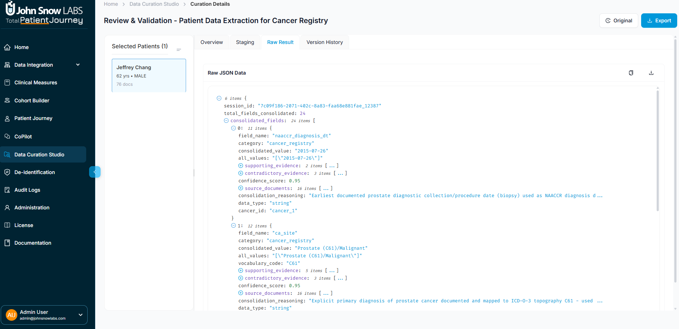
Task: Open CoPilot from the sidebar icon
Action: point(7,136)
